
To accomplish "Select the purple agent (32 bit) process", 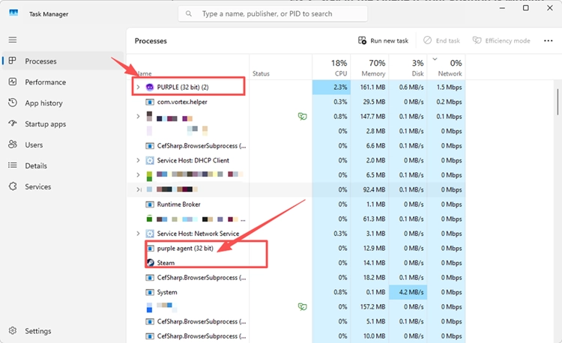I will [185, 249].
